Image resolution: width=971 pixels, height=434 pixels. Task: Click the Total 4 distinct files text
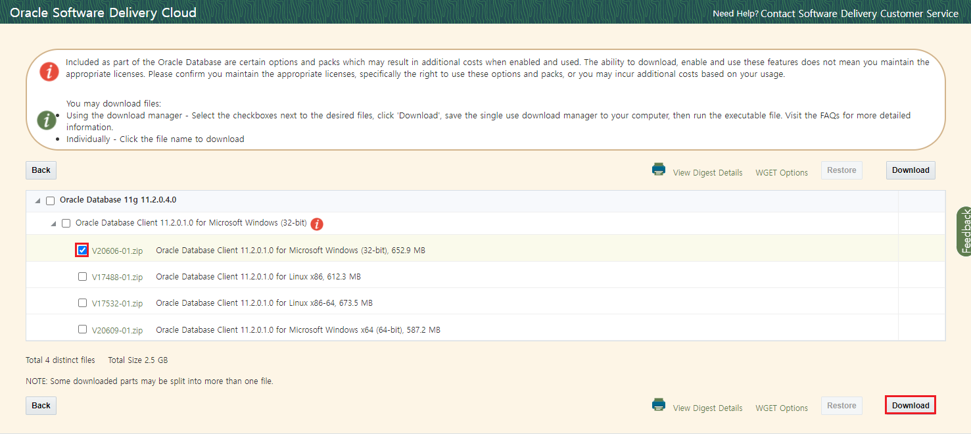(x=60, y=360)
